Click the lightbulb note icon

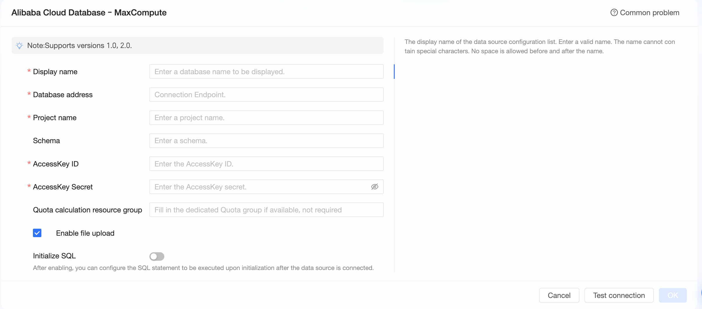(20, 46)
